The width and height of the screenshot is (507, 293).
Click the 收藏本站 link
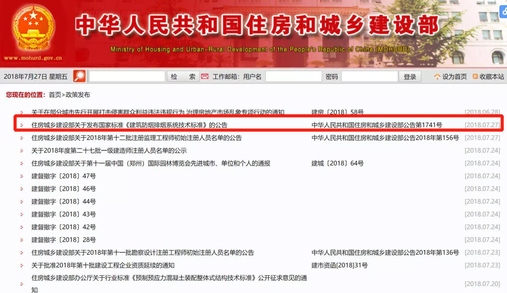click(x=492, y=77)
